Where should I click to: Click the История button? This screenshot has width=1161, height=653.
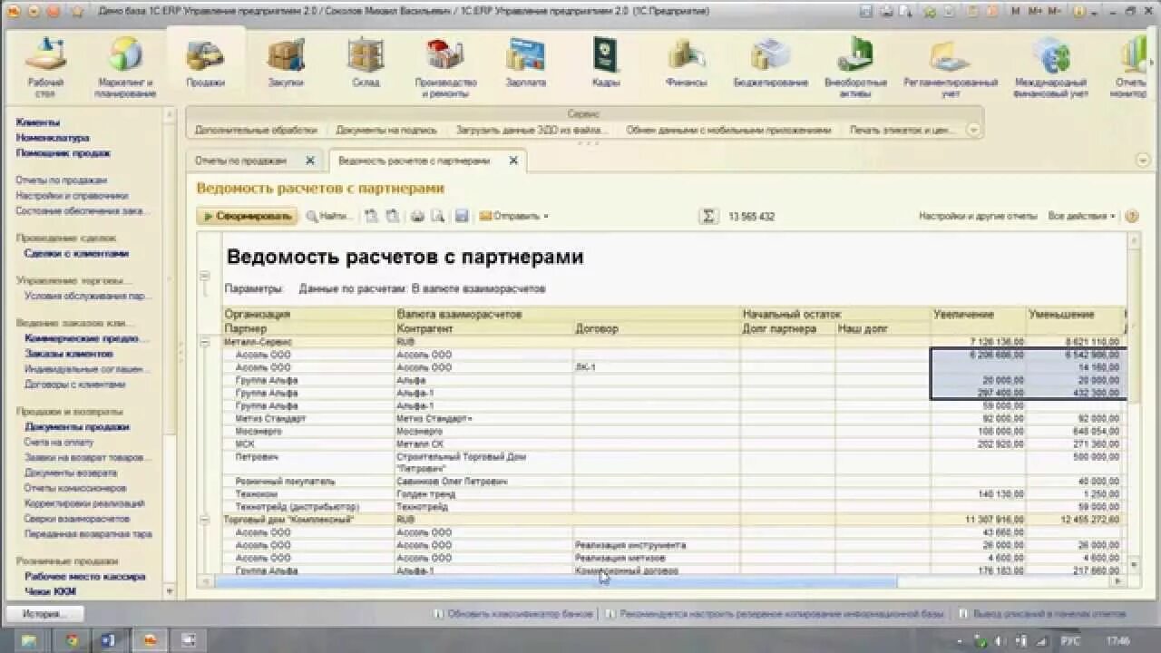44,614
